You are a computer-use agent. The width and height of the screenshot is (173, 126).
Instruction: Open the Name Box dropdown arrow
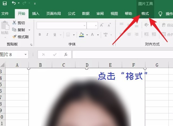click(26, 55)
